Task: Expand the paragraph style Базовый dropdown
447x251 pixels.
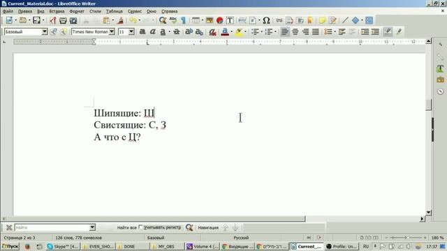Action: click(45, 31)
